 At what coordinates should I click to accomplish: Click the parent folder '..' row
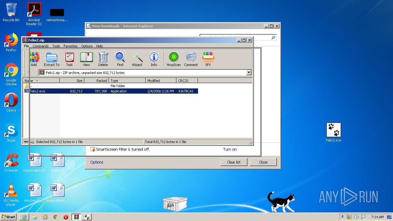[x=111, y=86]
